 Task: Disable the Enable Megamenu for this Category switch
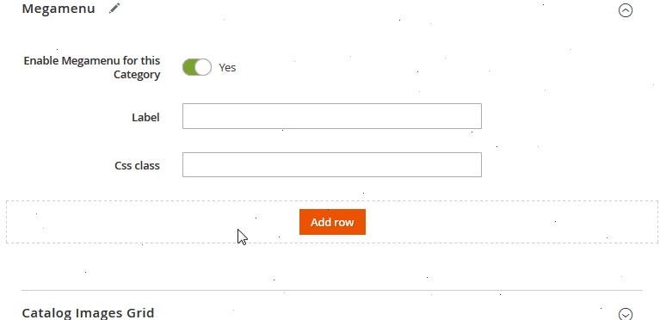pyautogui.click(x=197, y=67)
